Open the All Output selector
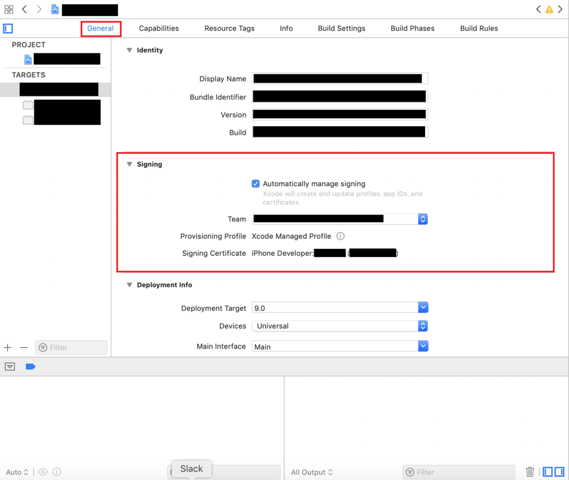 click(x=312, y=472)
